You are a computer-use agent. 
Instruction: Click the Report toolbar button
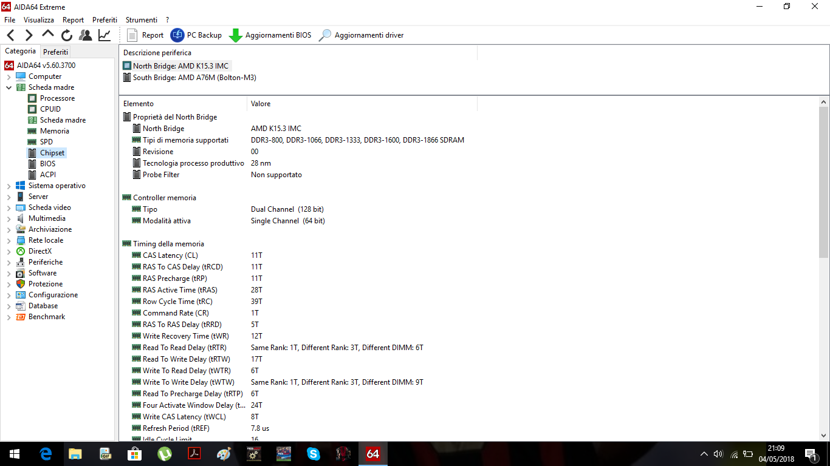point(145,35)
